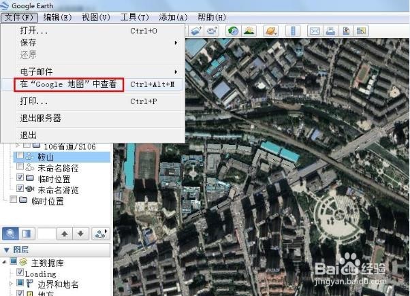Click the record a tour camera icon

[212, 31]
